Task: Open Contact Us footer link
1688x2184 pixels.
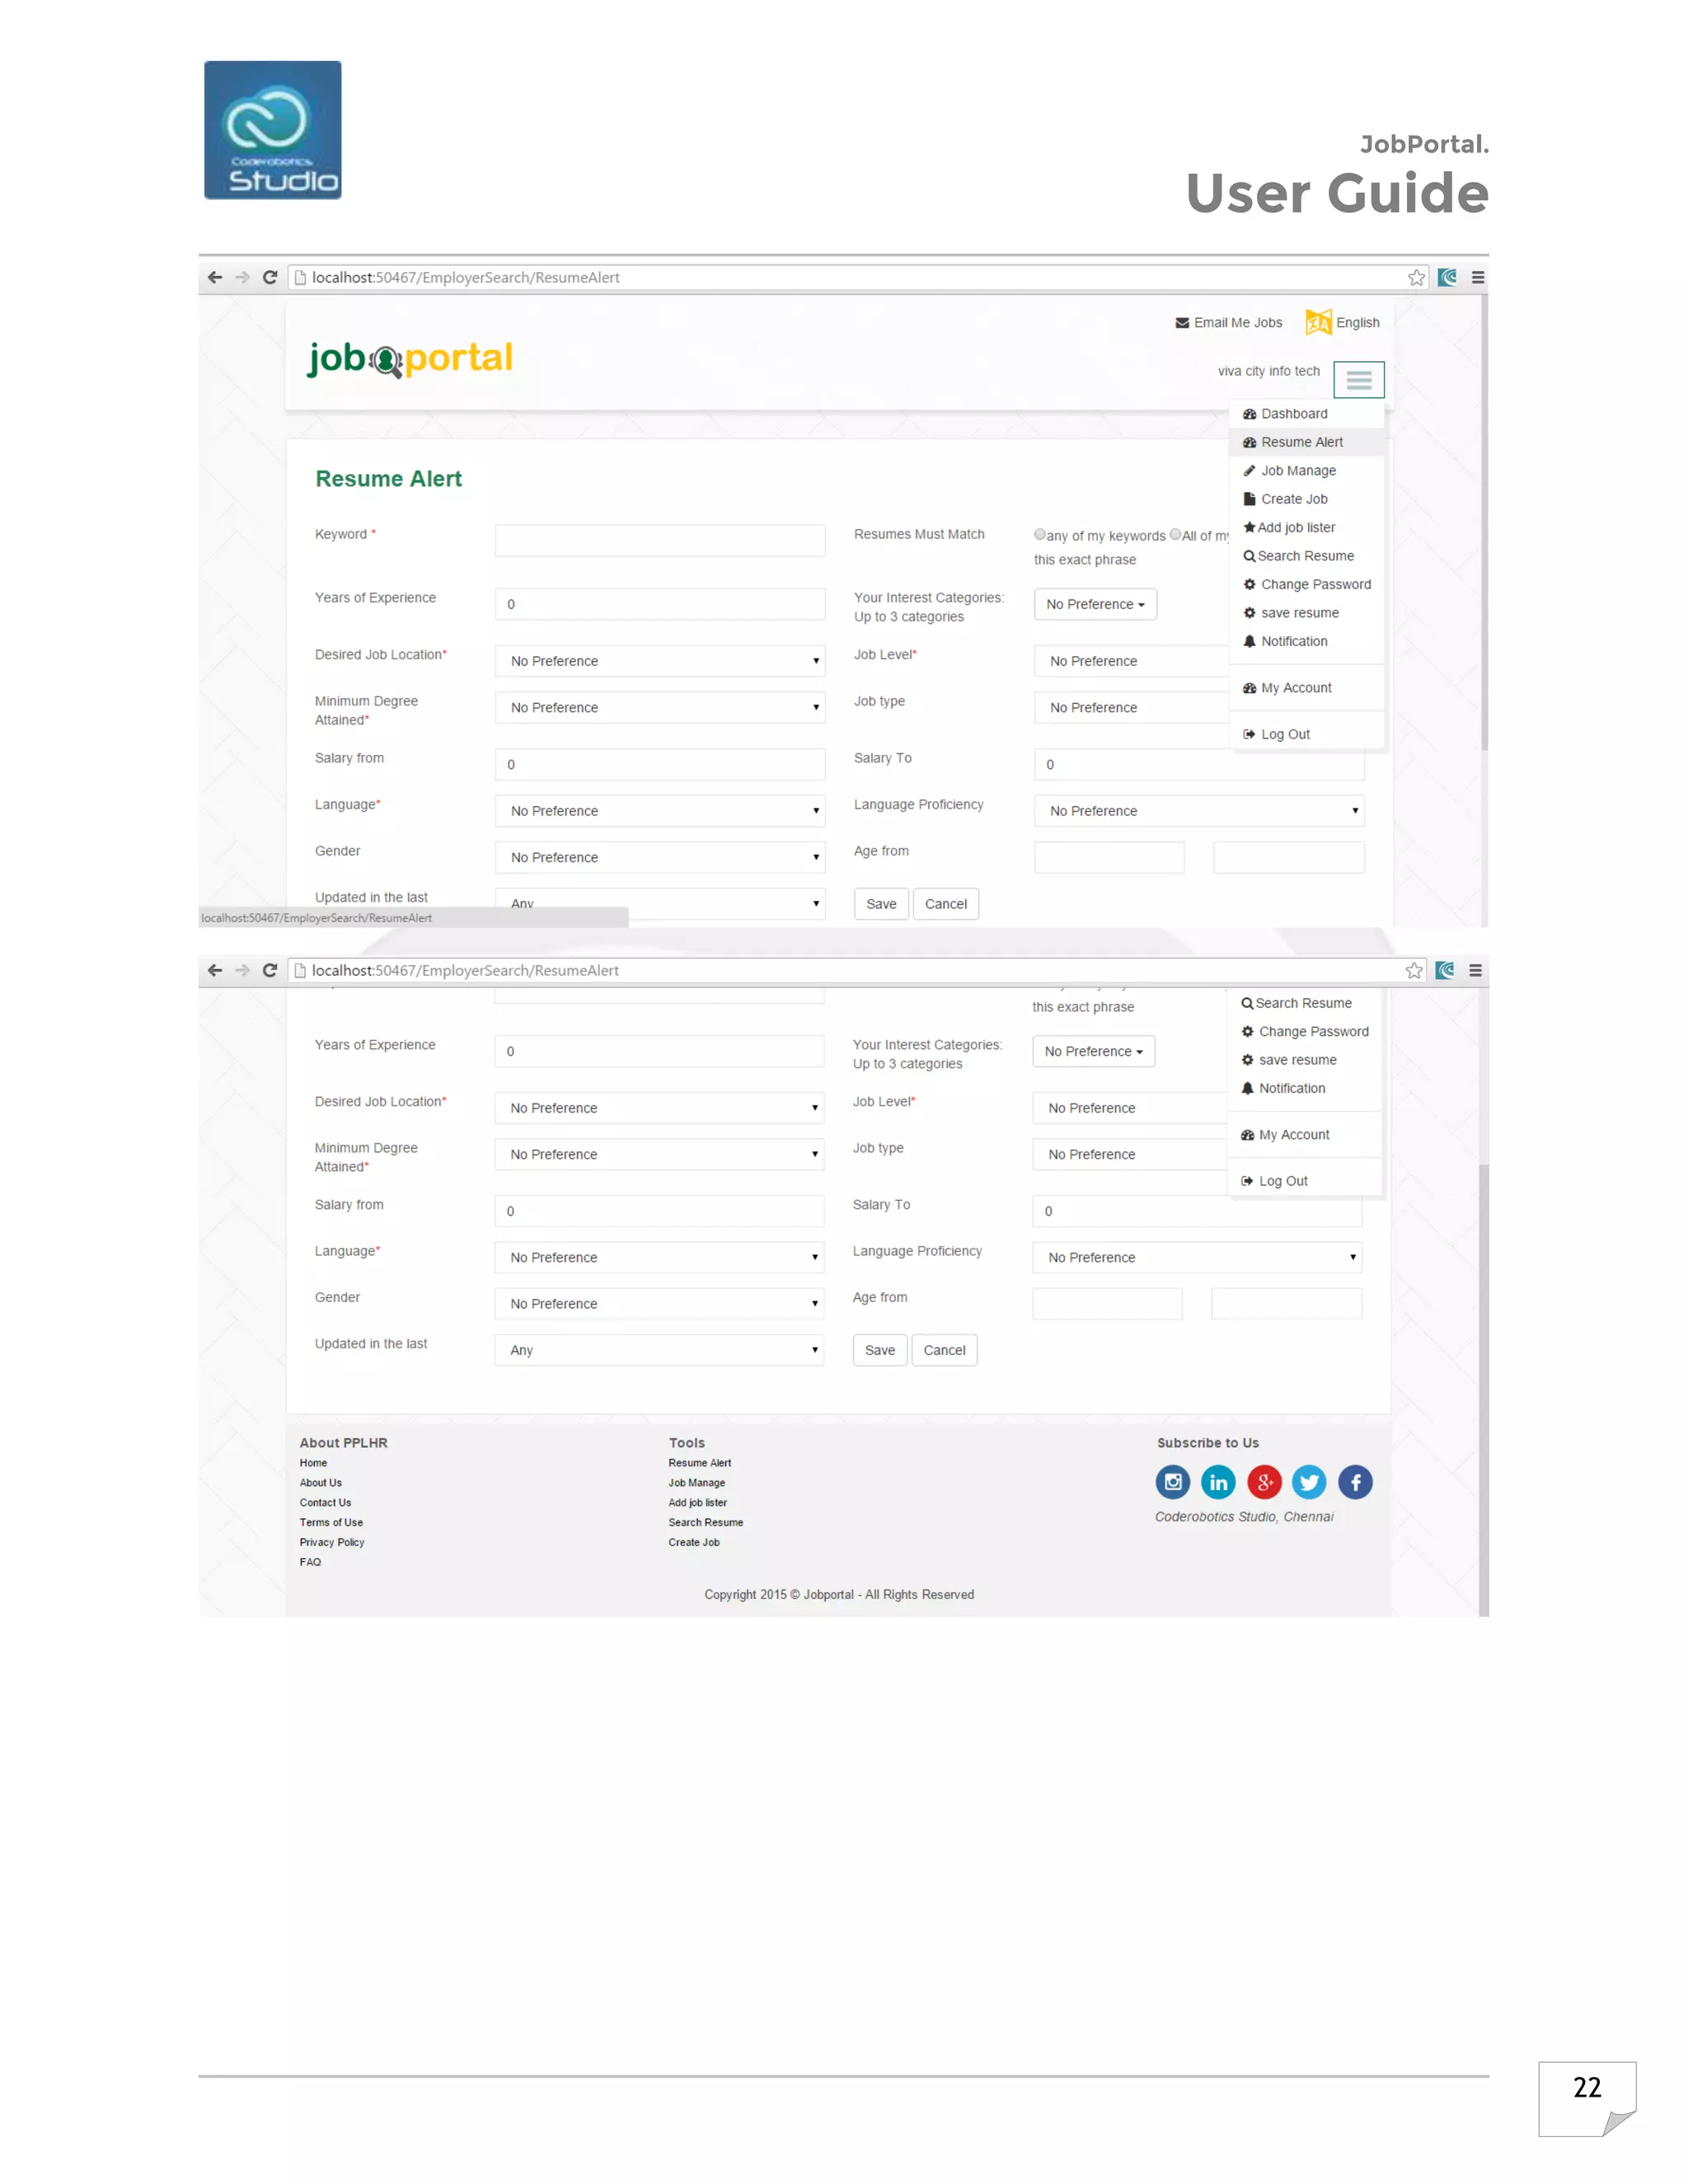Action: click(x=325, y=1502)
